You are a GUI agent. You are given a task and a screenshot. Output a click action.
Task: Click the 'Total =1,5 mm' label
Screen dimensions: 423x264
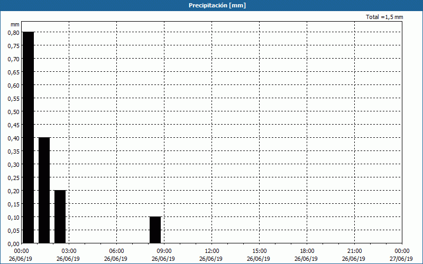coord(384,17)
